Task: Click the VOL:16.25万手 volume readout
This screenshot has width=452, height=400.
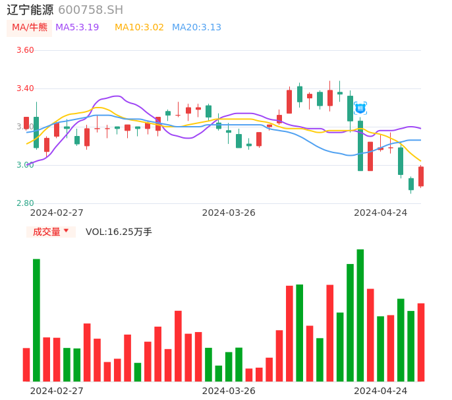Action: (119, 232)
